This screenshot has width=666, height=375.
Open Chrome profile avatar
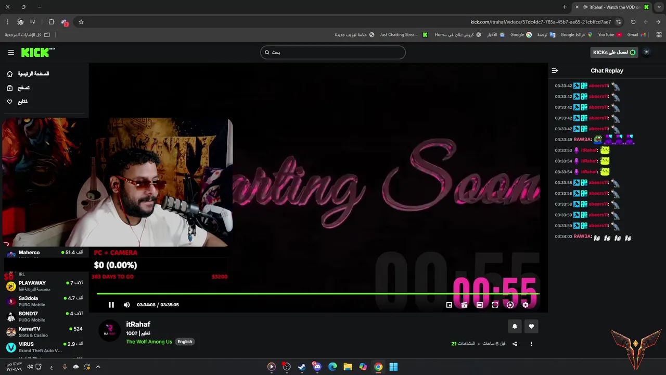[x=20, y=22]
